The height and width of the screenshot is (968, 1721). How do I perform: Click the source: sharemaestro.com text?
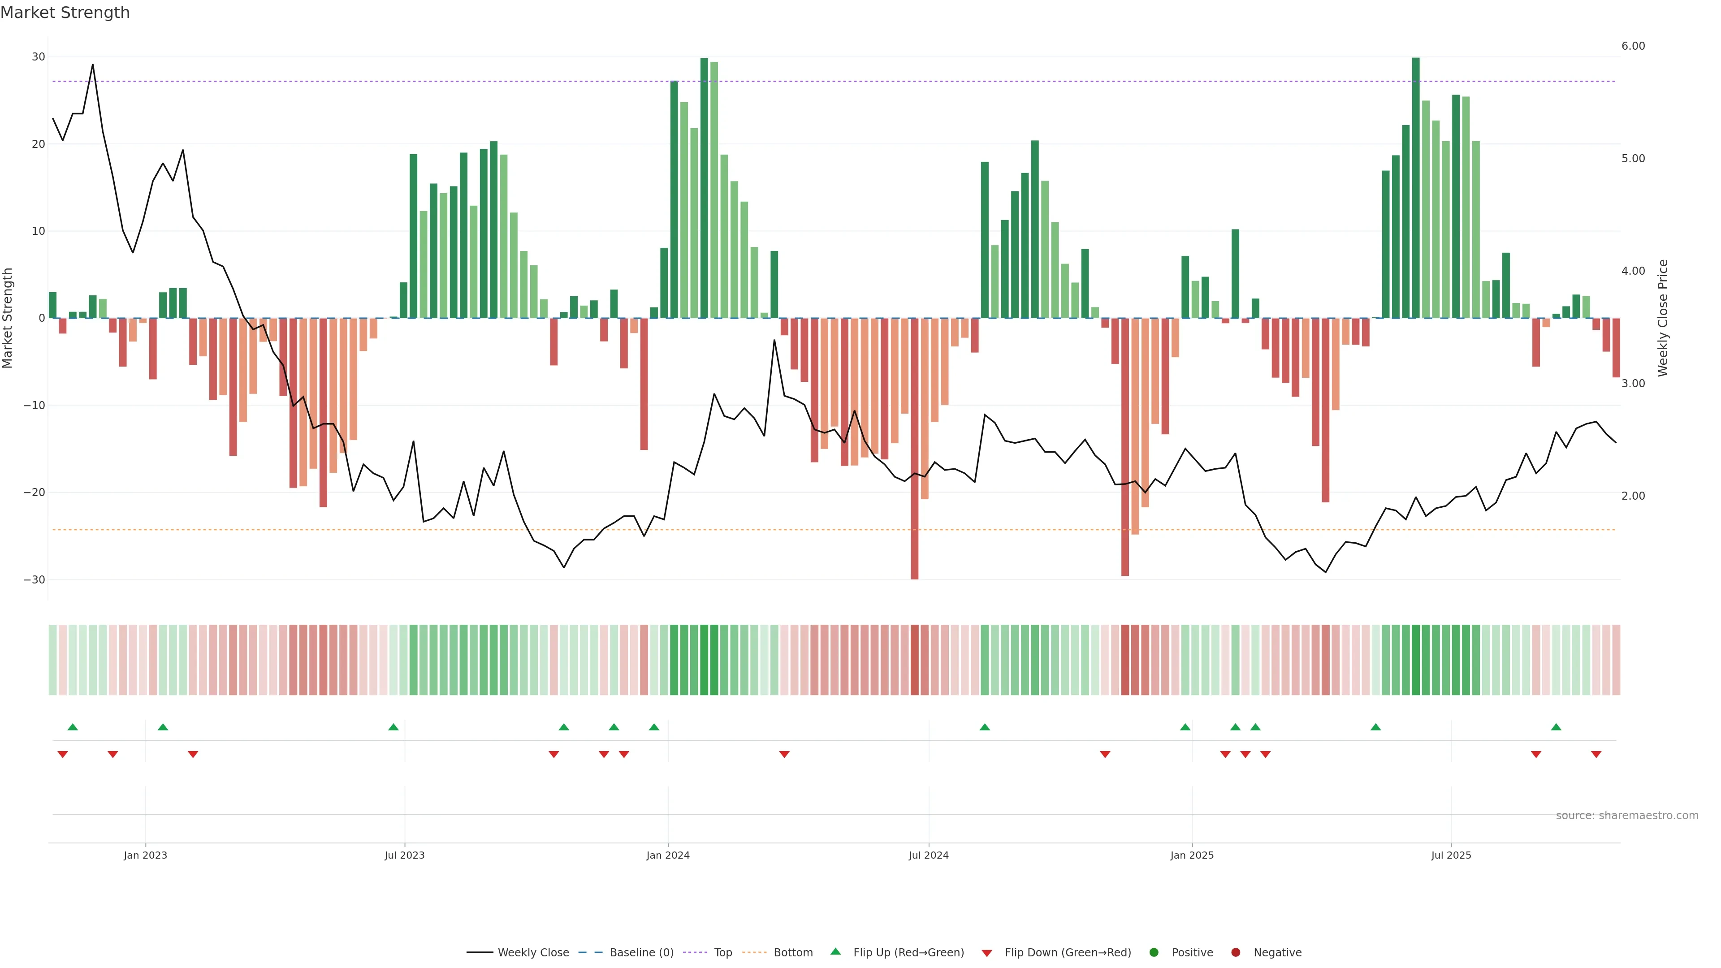coord(1627,816)
